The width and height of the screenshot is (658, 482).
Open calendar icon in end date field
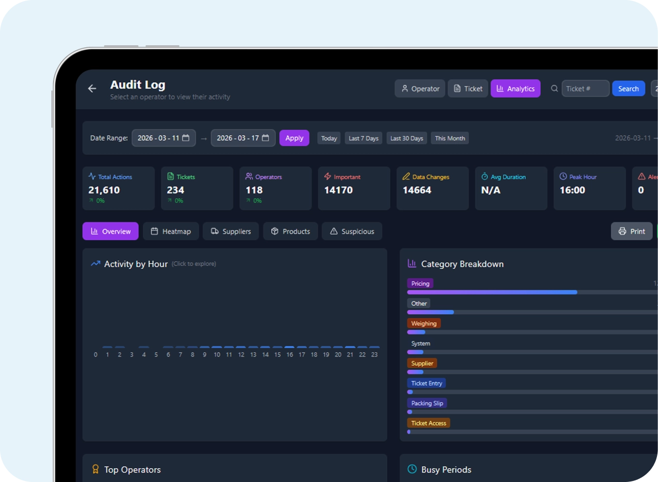point(265,138)
